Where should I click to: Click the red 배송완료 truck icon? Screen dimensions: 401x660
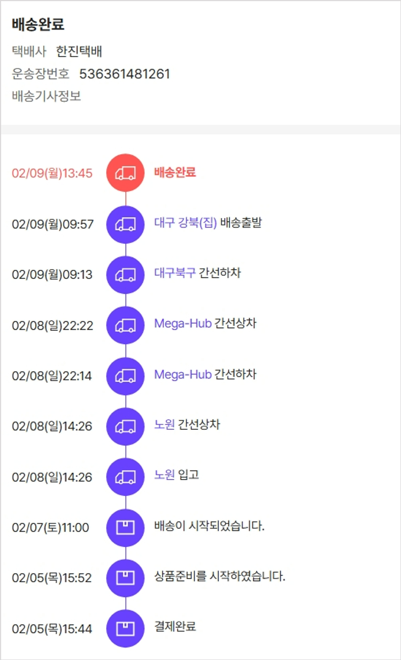[126, 173]
